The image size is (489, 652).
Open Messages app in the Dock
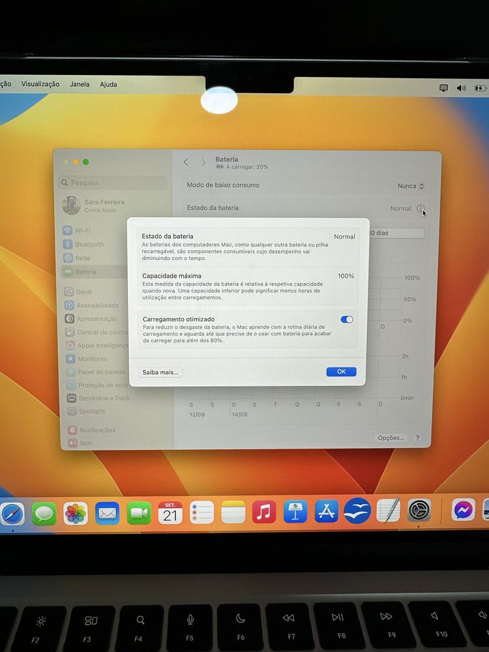tap(44, 514)
